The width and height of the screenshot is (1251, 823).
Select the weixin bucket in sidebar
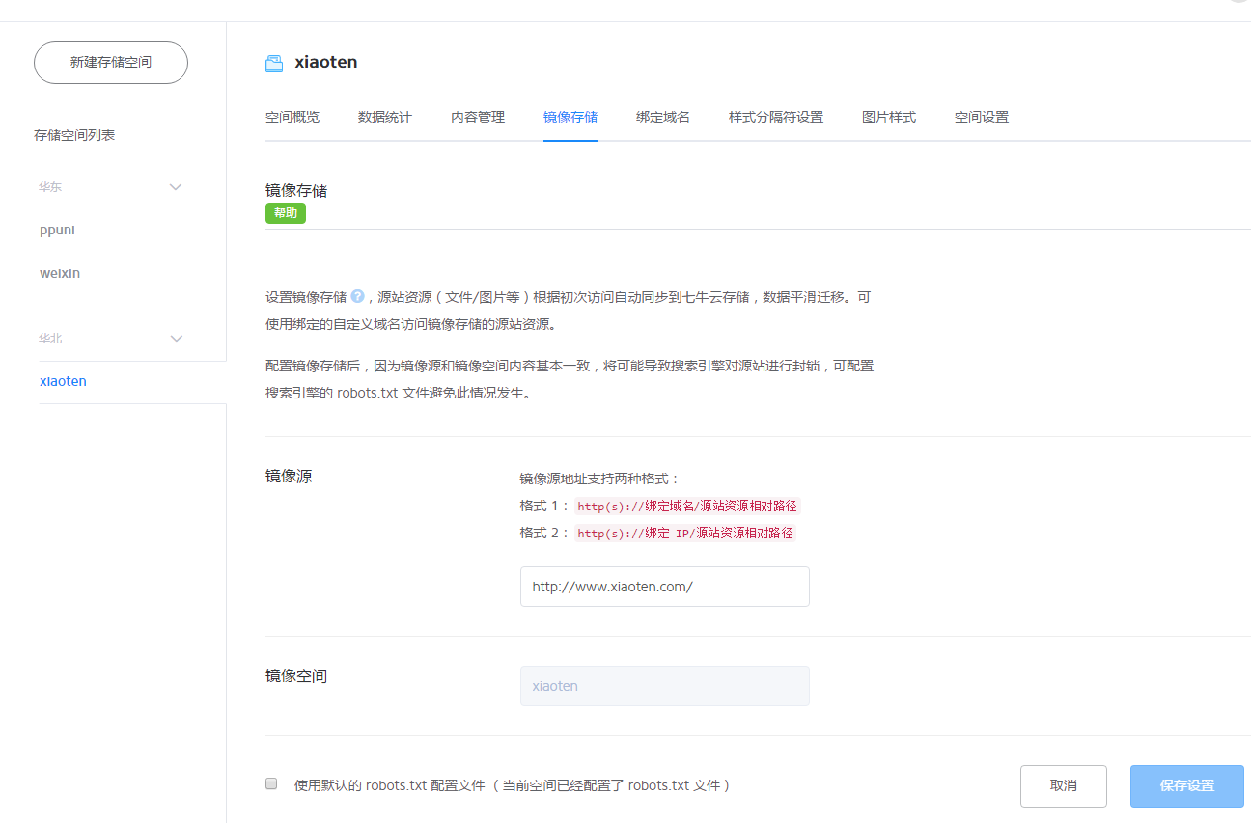point(60,273)
